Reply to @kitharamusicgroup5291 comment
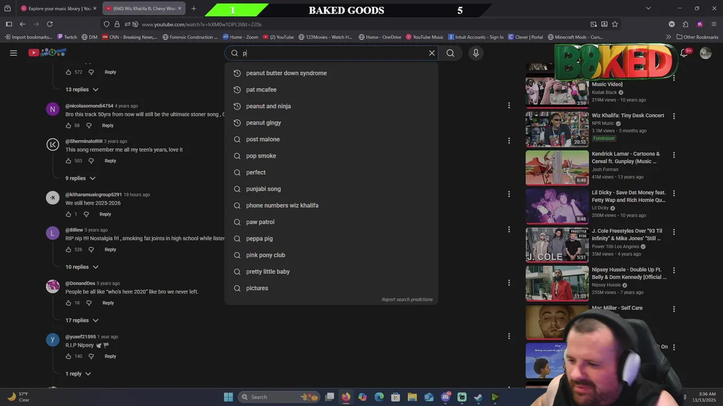This screenshot has height=406, width=723. tap(105, 214)
